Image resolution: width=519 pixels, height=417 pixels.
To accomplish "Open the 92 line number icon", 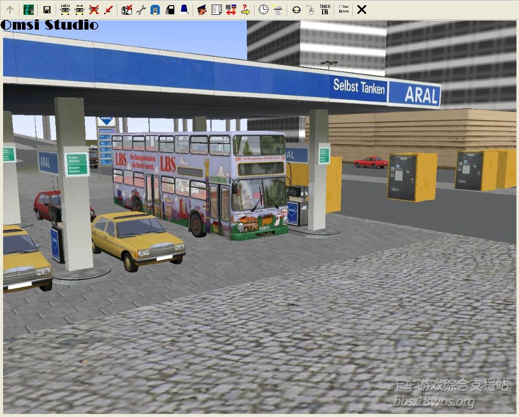I will pyautogui.click(x=127, y=10).
